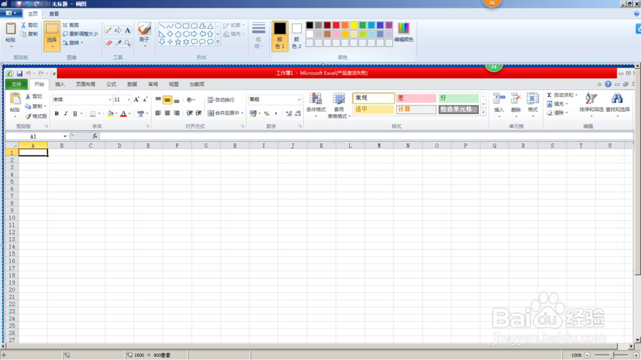
Task: Click Excel Decrease Font Size icon
Action: [145, 100]
